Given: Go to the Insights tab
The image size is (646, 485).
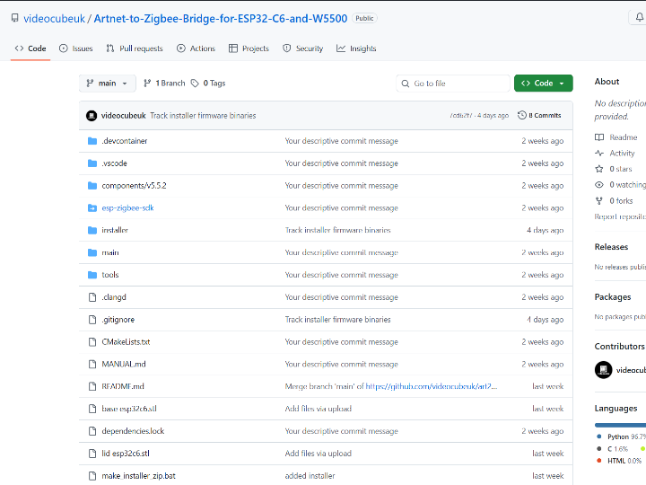Looking at the screenshot, I should [356, 48].
